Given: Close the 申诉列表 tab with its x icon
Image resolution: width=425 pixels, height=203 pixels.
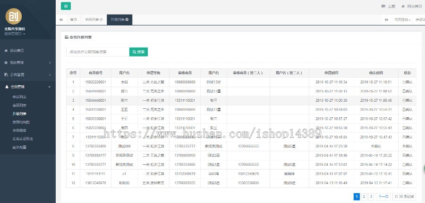Looking at the screenshot, I should [x=101, y=19].
